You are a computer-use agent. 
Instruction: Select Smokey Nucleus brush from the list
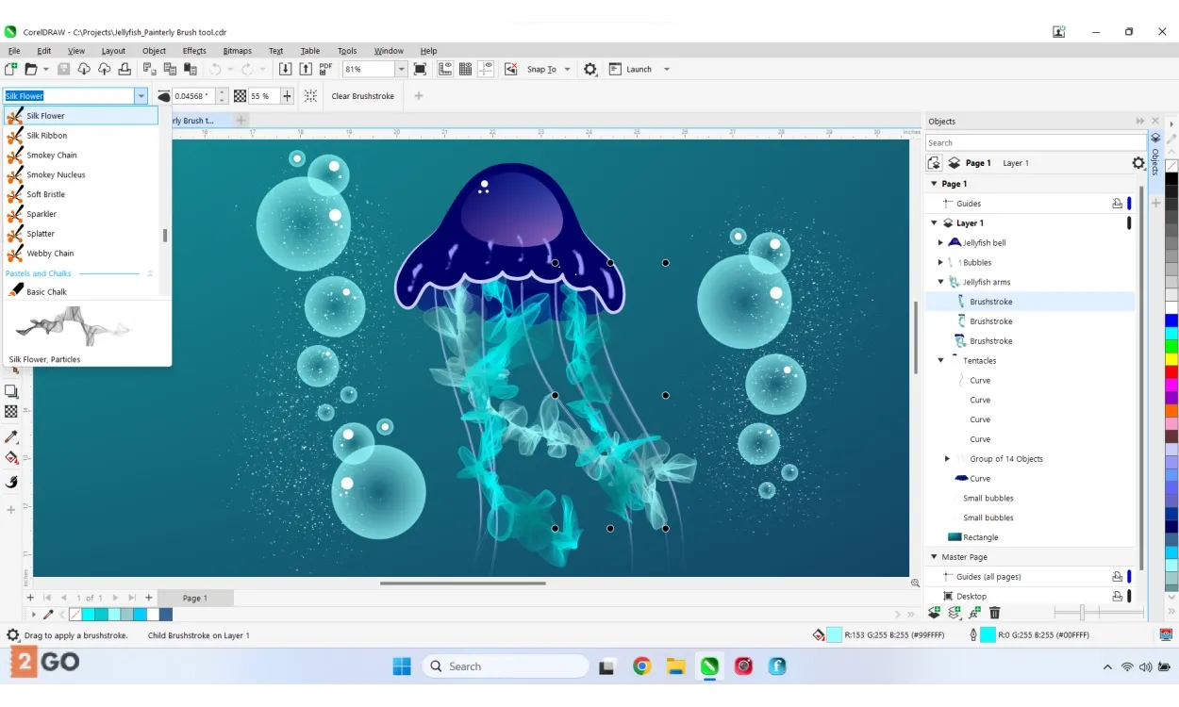click(56, 174)
